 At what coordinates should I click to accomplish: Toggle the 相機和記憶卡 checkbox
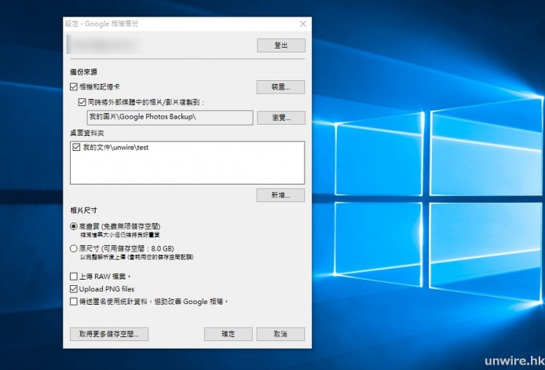tap(73, 87)
